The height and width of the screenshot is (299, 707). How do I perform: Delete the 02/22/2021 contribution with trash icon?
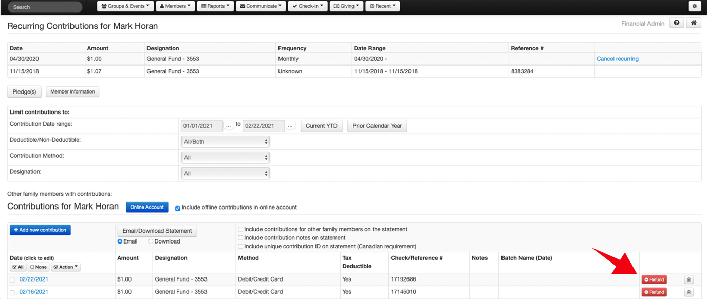pos(689,279)
